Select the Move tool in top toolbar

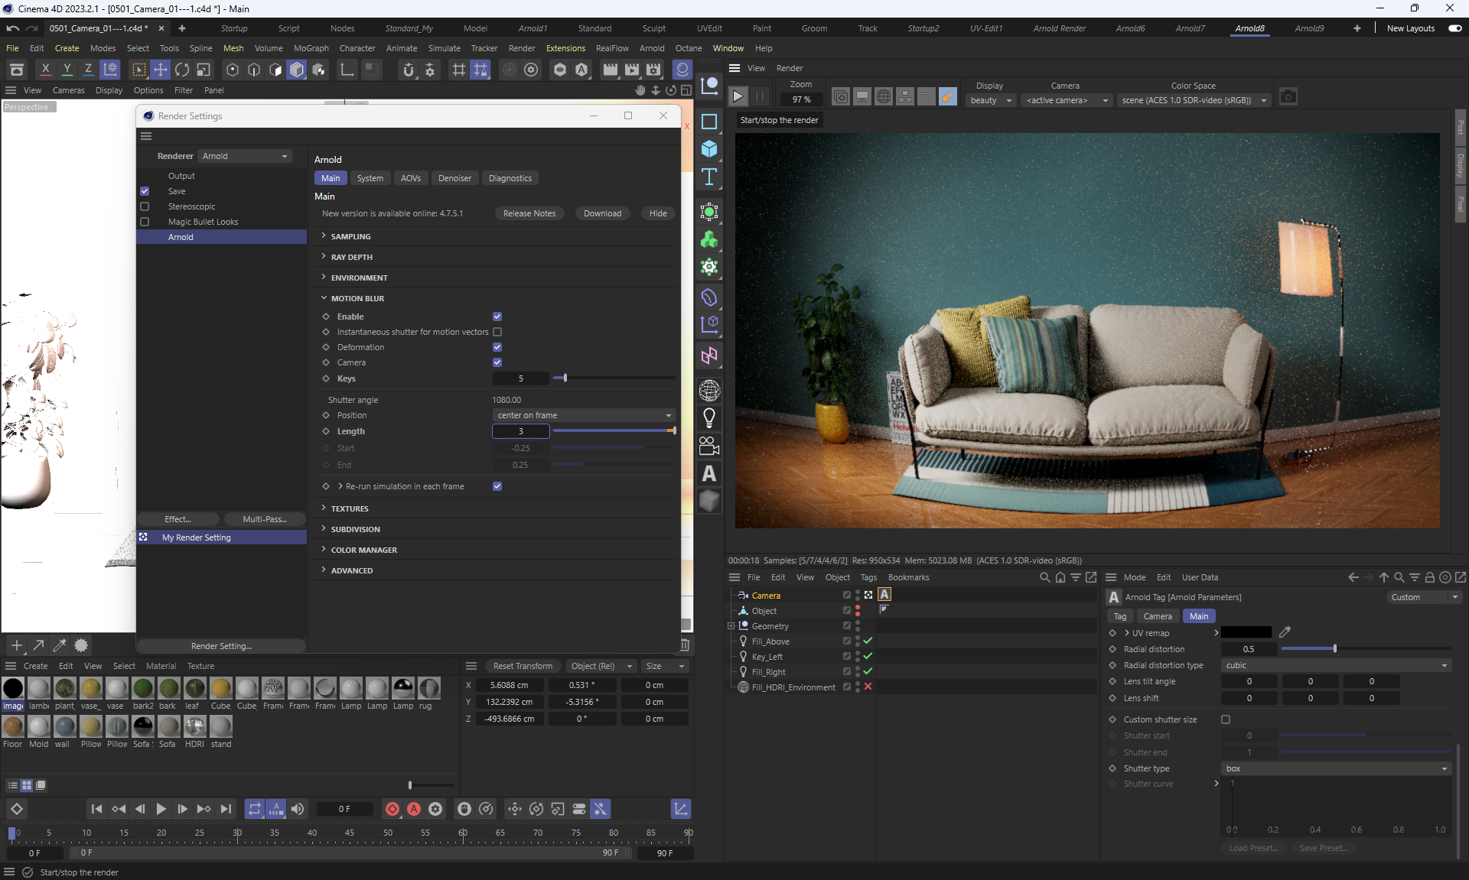(161, 70)
